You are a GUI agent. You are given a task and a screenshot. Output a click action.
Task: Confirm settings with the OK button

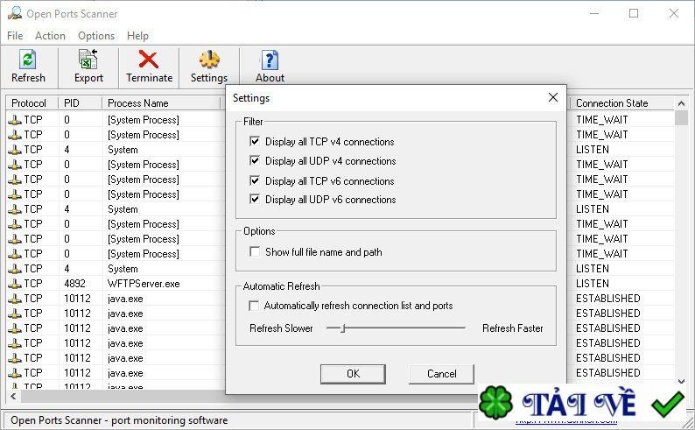tap(353, 374)
